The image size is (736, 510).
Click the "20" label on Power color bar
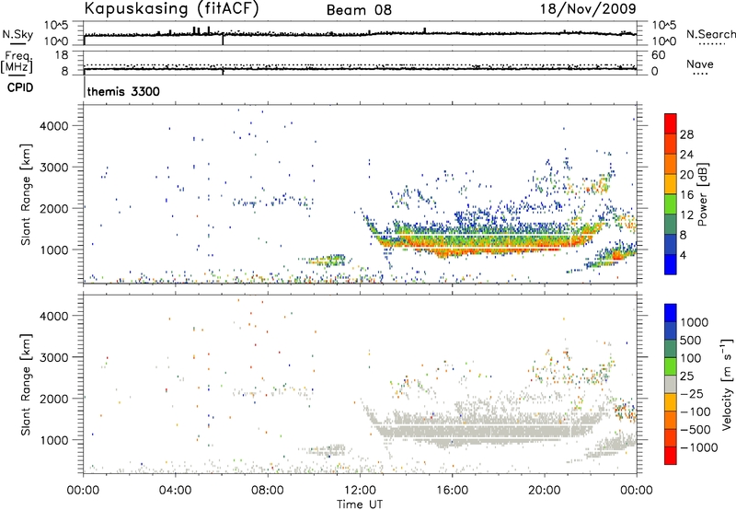tap(686, 175)
